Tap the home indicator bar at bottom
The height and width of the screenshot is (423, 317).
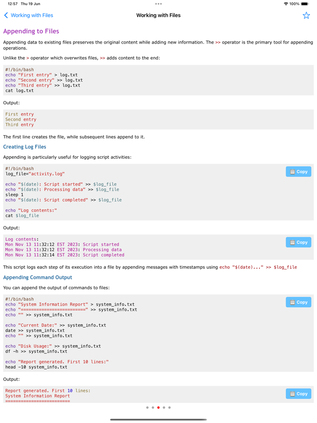point(158,419)
